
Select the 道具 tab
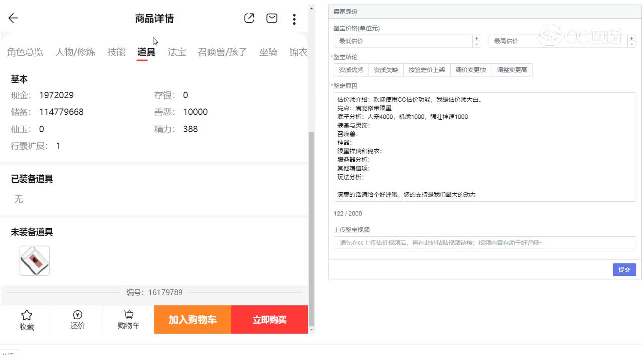coord(146,52)
